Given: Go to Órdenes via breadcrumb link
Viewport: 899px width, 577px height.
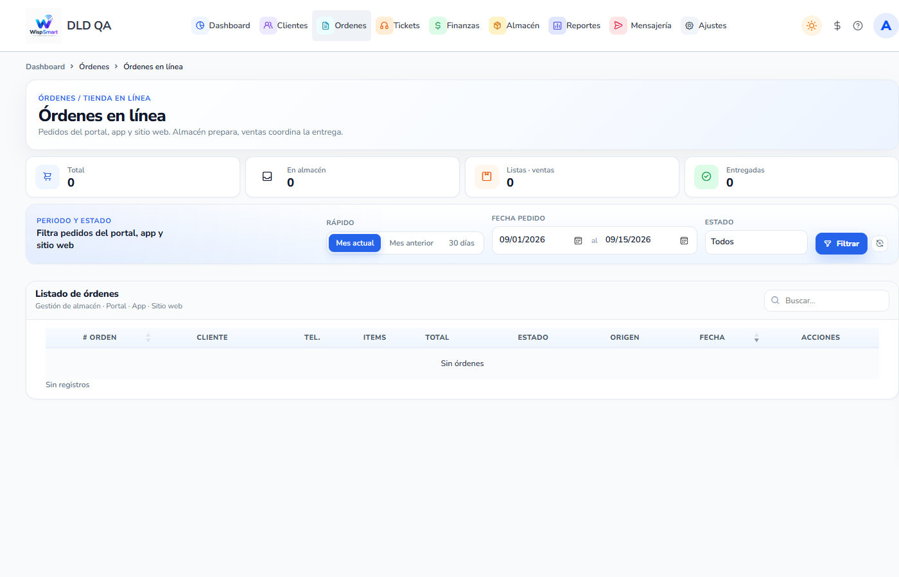Looking at the screenshot, I should pyautogui.click(x=94, y=67).
